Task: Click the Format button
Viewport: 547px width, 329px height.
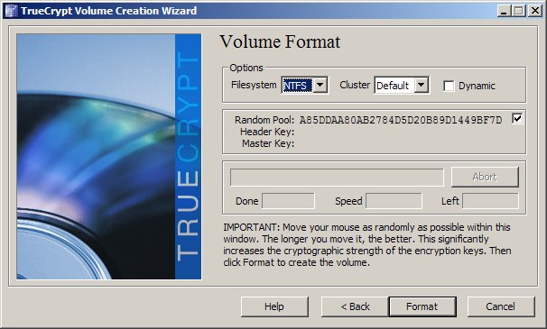Action: point(422,306)
